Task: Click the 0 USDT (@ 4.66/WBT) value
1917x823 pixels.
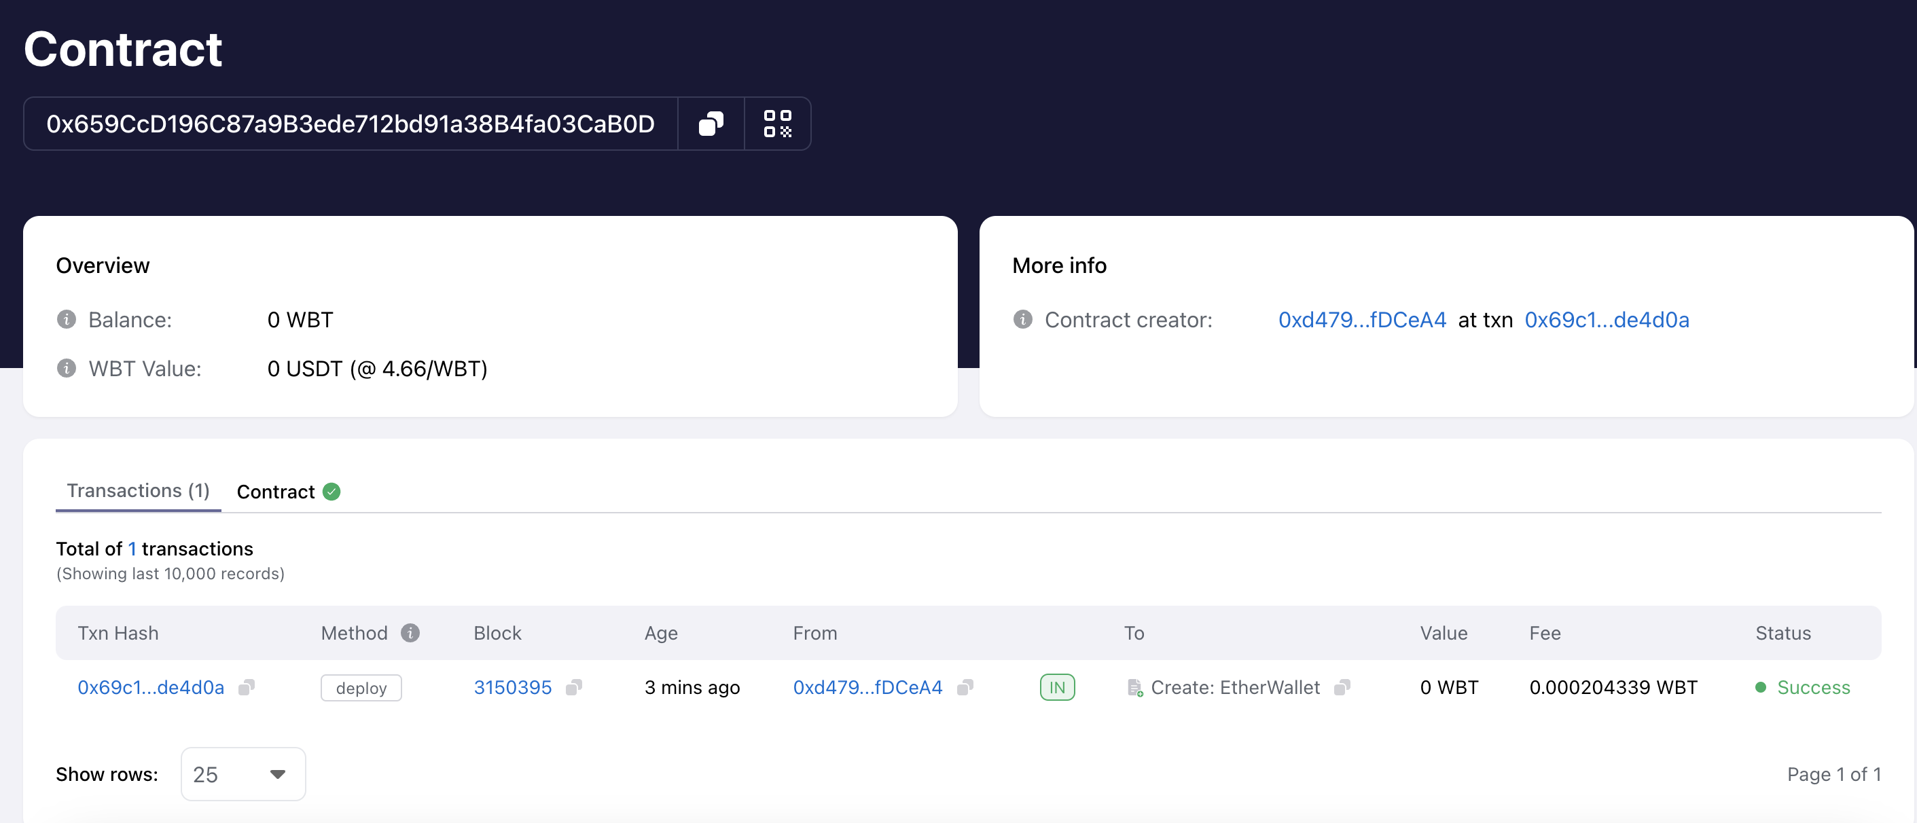Action: 377,368
